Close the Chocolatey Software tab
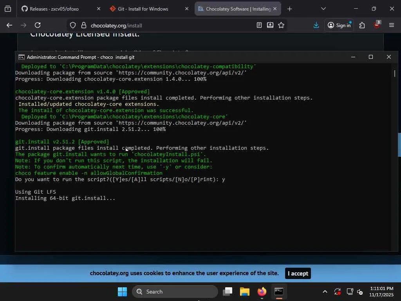 pos(275,9)
